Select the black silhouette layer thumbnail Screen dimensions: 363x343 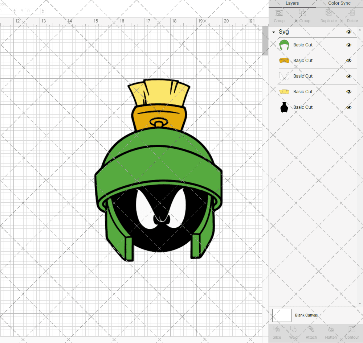284,107
